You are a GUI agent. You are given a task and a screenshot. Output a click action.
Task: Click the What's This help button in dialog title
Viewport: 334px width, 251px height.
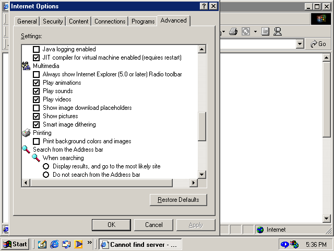[x=204, y=6]
